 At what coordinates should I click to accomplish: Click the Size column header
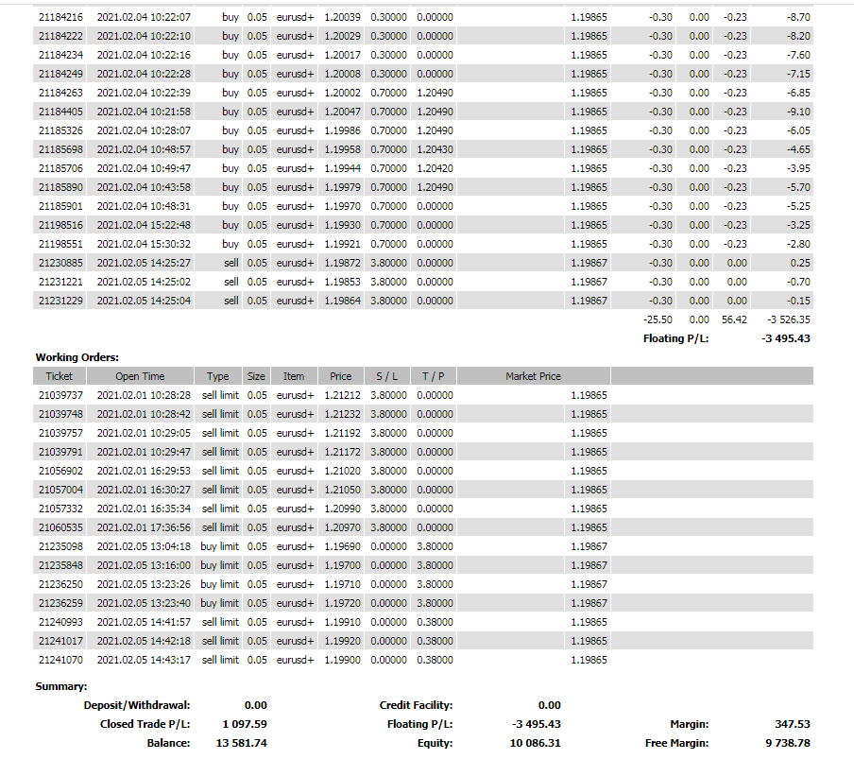256,376
